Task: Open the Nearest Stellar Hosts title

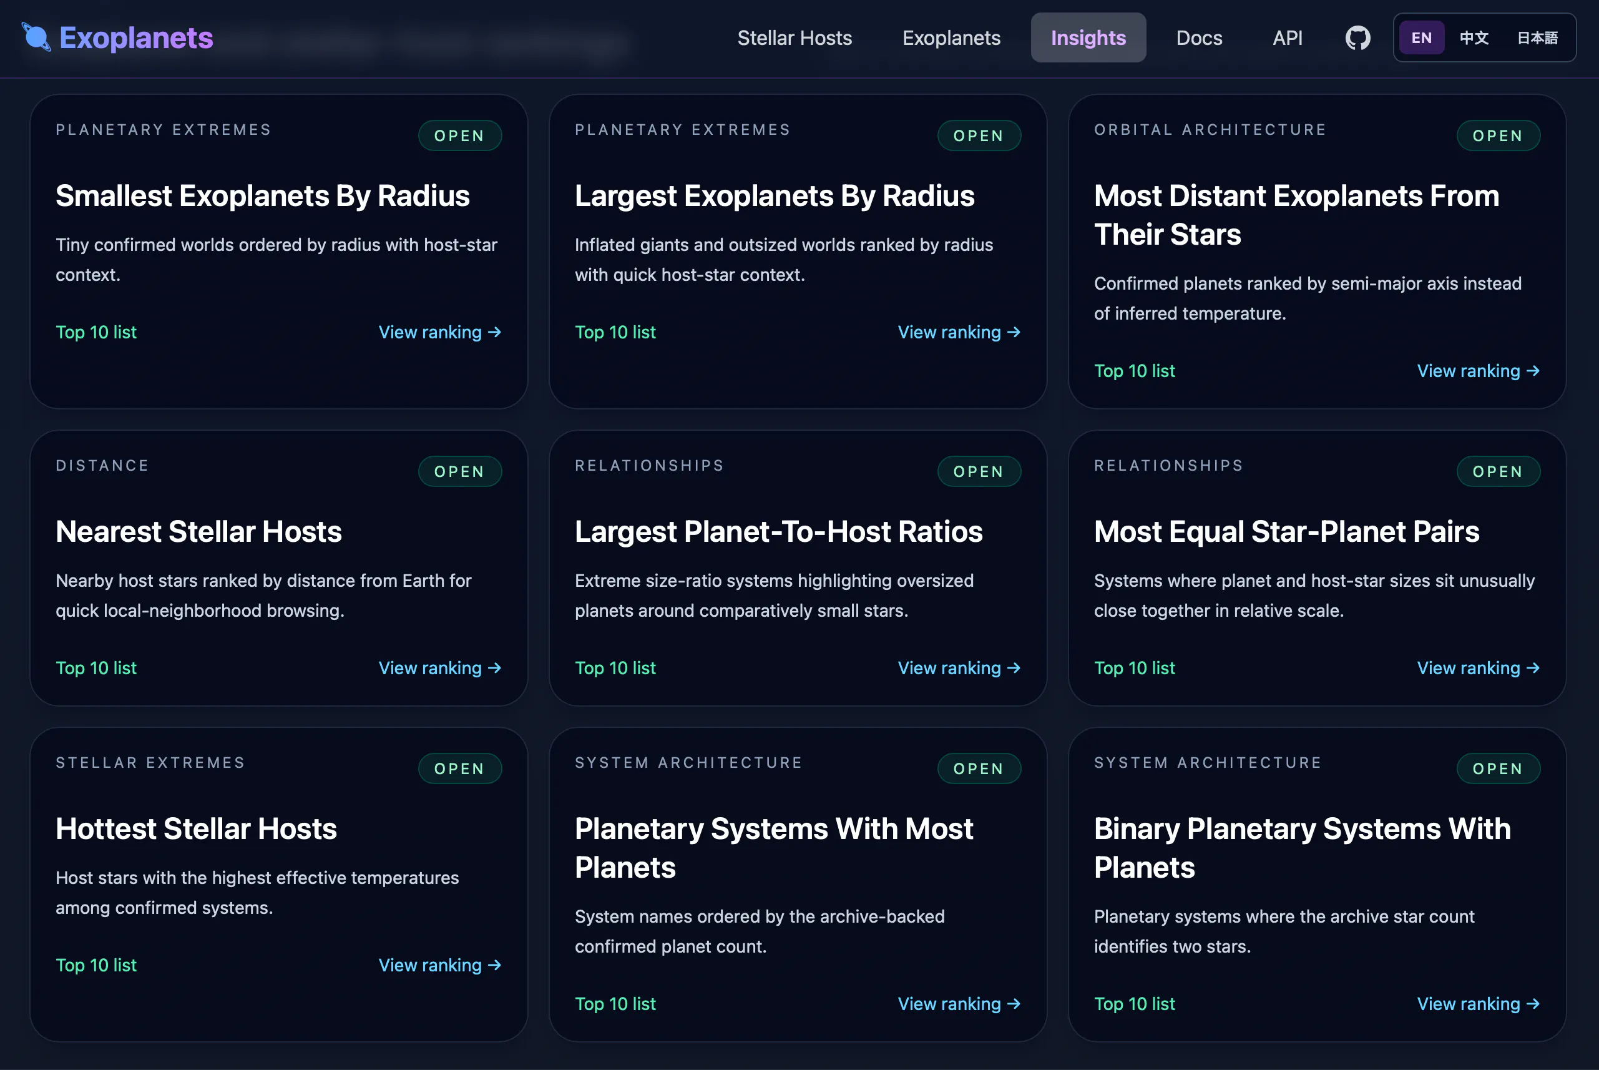Action: coord(198,532)
